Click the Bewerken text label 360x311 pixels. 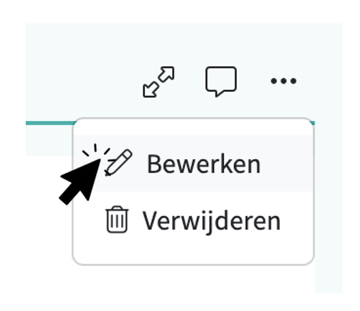click(204, 164)
